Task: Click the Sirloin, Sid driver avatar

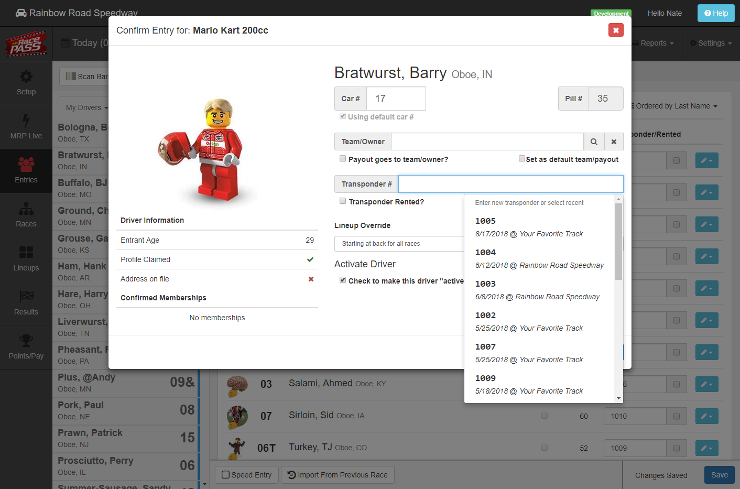Action: tap(237, 417)
